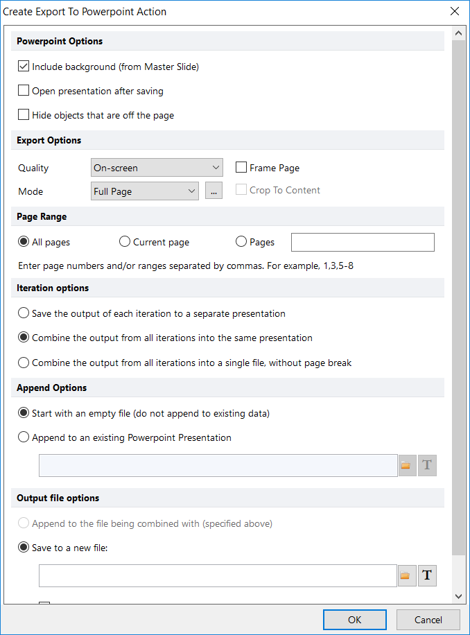Click the page numbers input field
This screenshot has height=635, width=470.
pyautogui.click(x=363, y=242)
